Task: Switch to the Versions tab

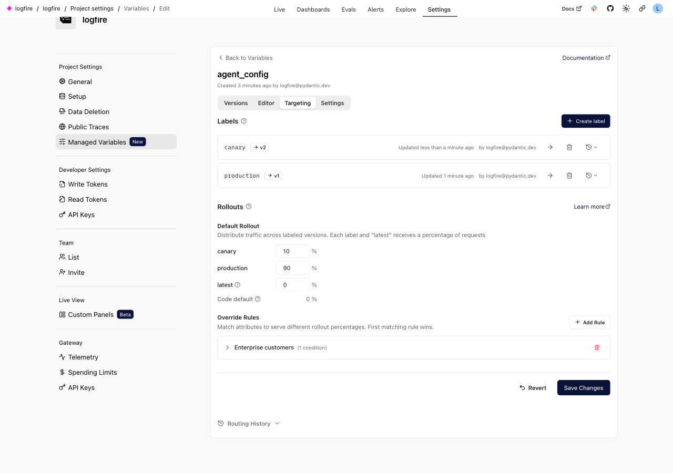Action: 236,103
